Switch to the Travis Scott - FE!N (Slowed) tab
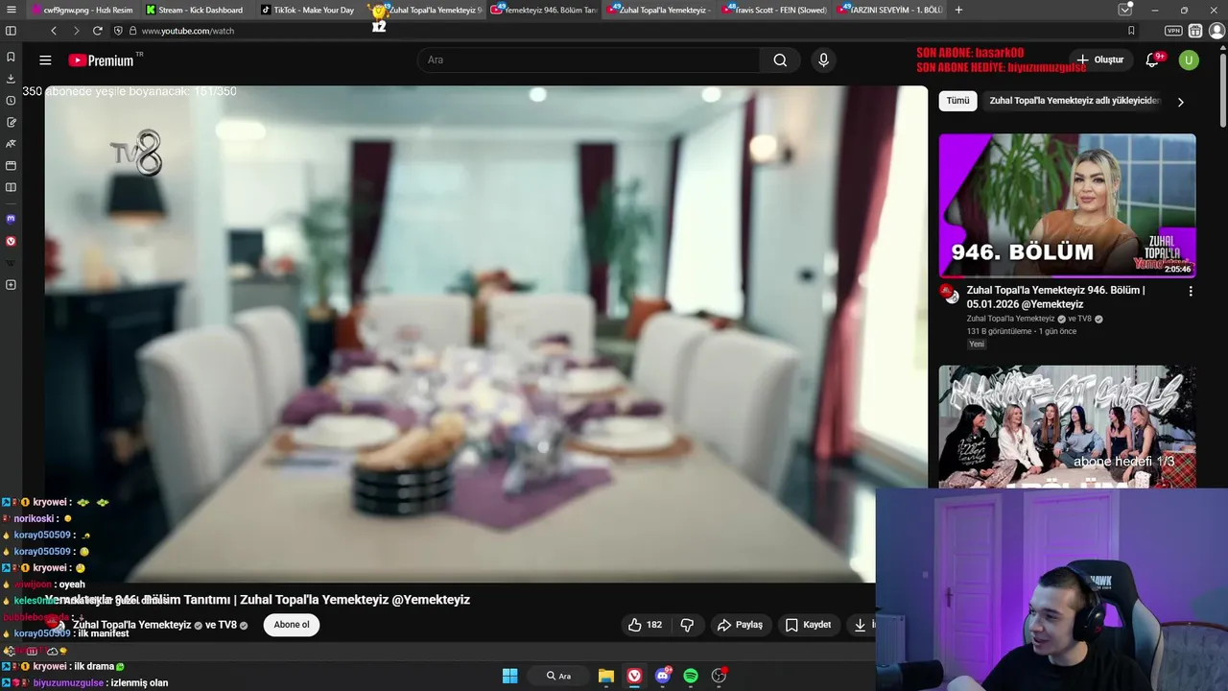 [x=774, y=10]
